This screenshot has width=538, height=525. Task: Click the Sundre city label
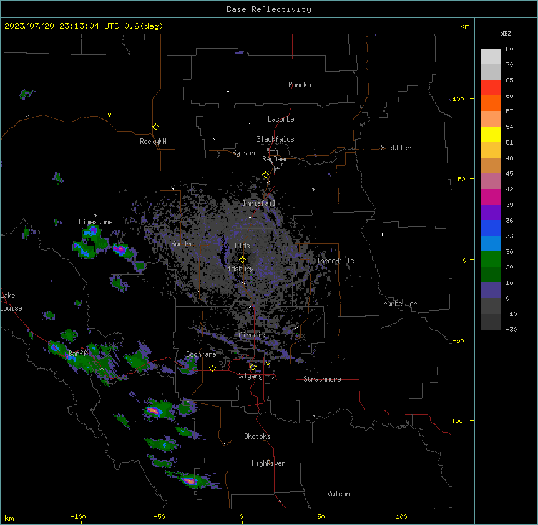click(x=182, y=244)
